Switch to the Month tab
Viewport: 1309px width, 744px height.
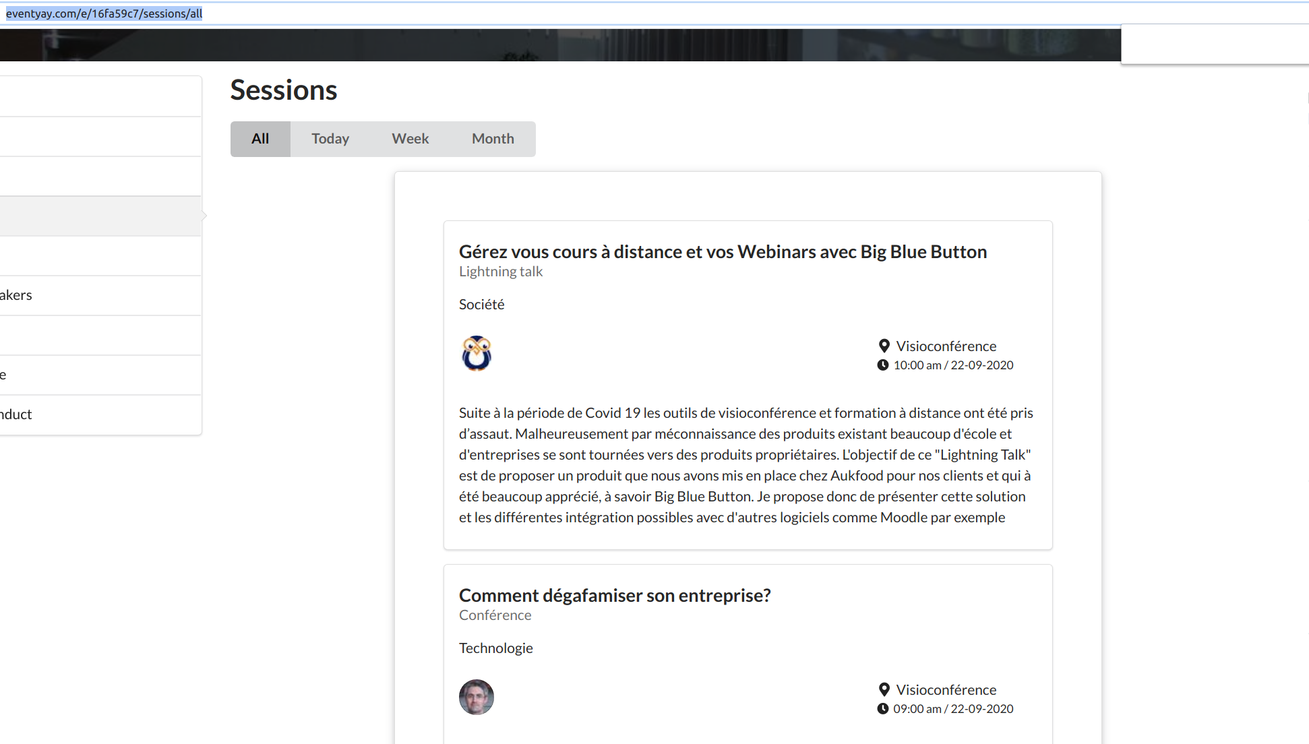(x=493, y=139)
